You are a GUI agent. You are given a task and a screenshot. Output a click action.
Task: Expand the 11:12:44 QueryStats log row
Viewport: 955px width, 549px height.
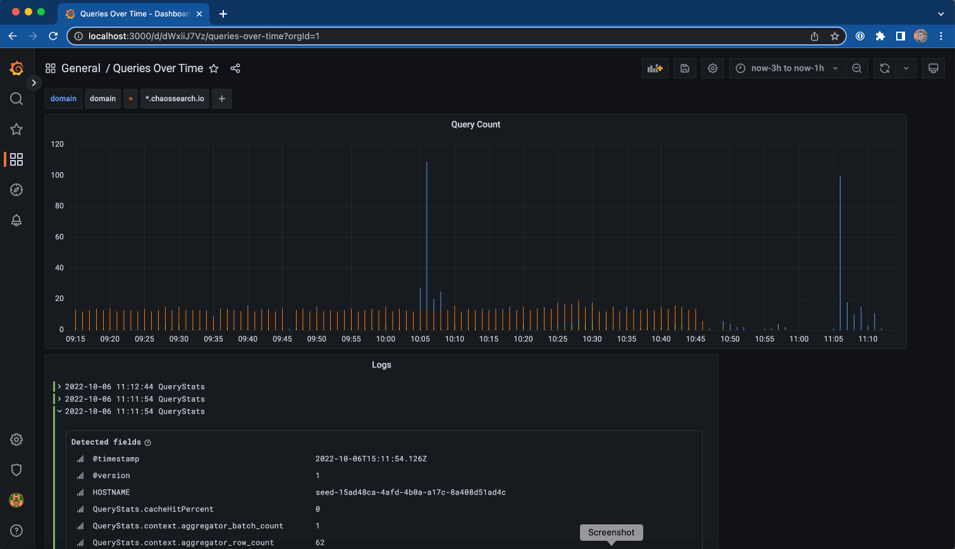[x=59, y=386]
